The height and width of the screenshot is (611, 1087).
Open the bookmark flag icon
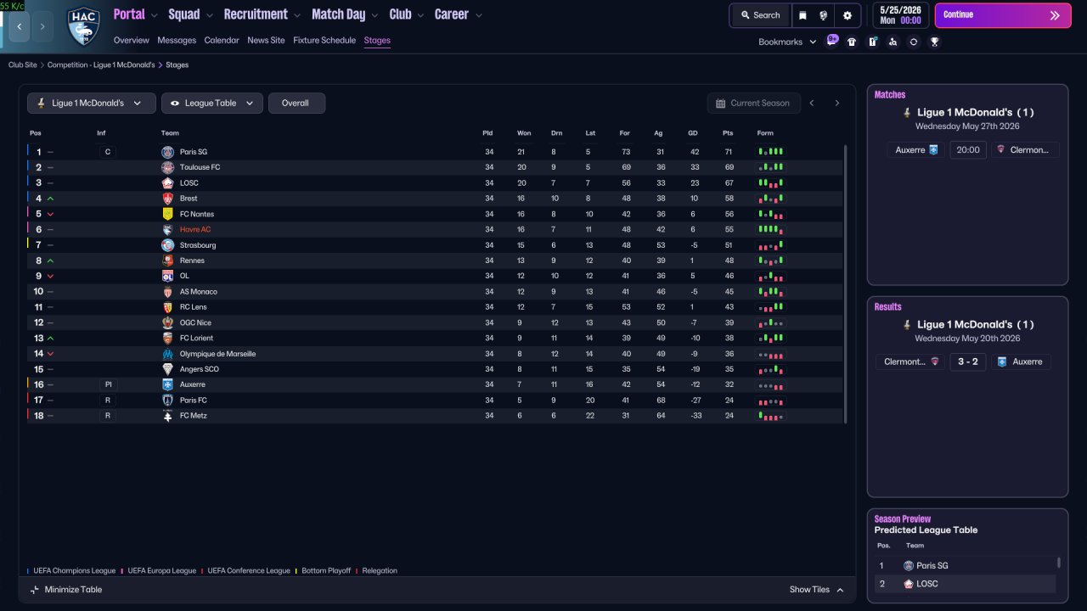[803, 15]
